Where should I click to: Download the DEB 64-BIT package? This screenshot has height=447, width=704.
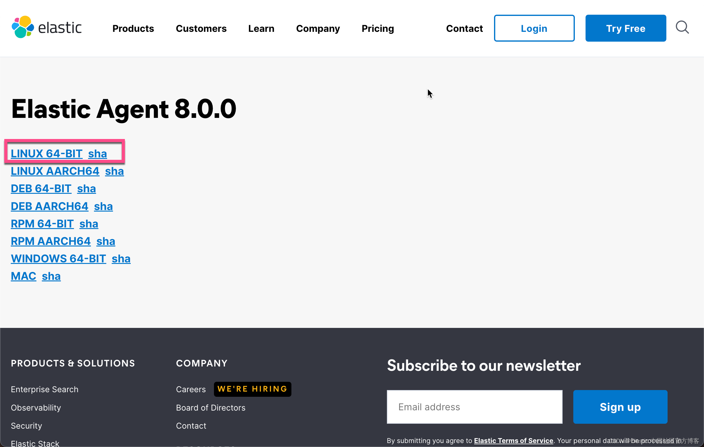point(41,189)
